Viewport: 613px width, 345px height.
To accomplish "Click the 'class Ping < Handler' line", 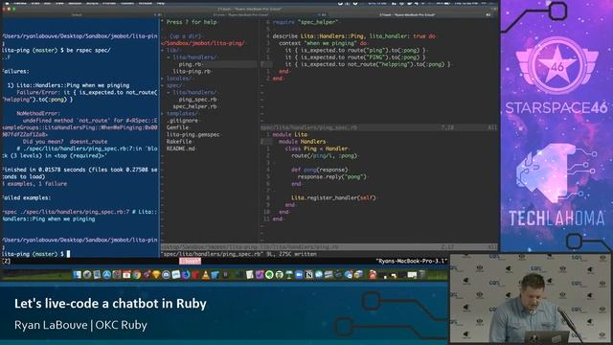I will click(317, 149).
